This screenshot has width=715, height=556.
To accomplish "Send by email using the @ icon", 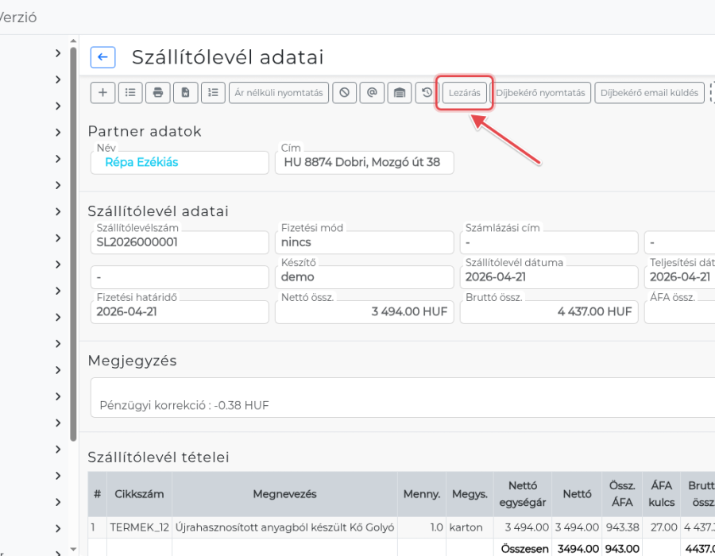I will click(372, 93).
